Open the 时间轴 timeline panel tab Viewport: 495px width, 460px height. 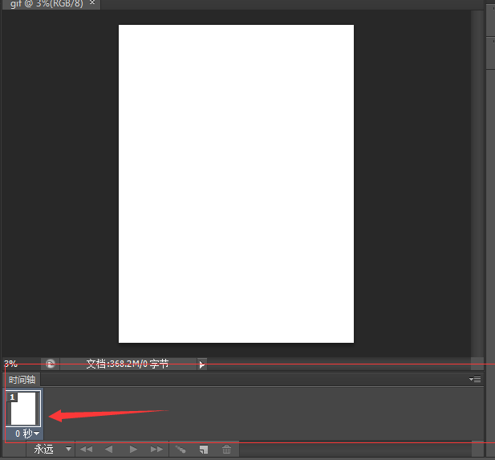point(22,380)
